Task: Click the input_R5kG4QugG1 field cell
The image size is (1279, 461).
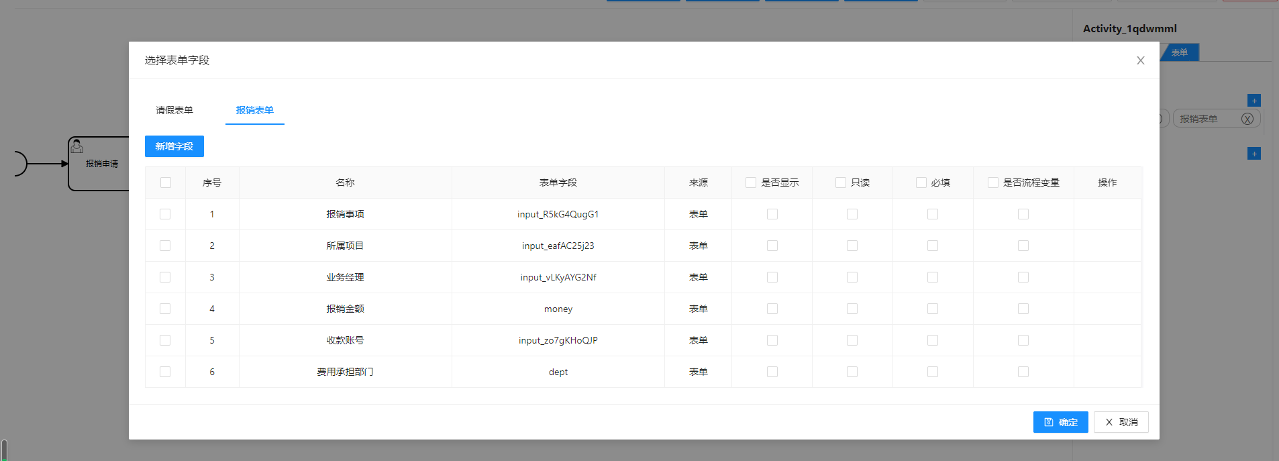Action: tap(558, 214)
